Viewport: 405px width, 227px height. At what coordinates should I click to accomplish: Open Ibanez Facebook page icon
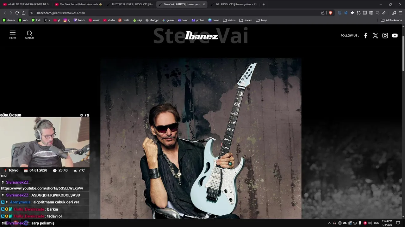366,36
